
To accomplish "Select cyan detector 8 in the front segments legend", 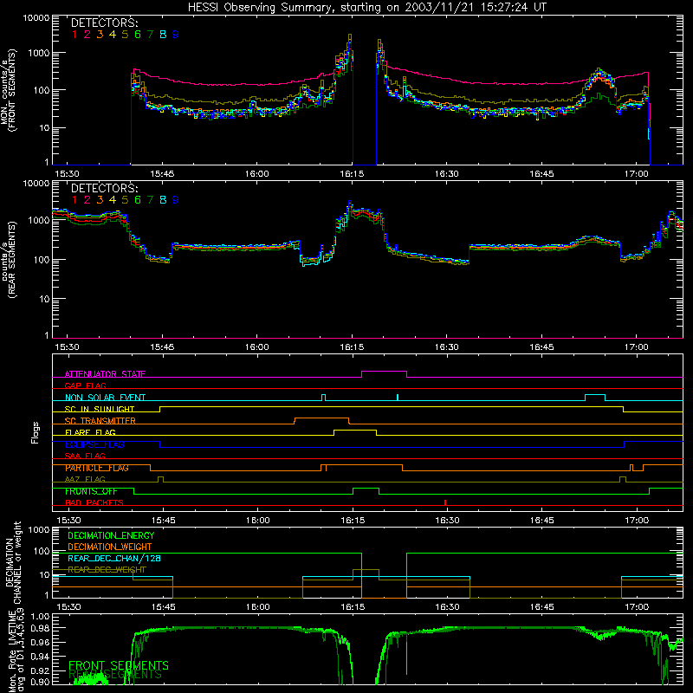I will coord(163,35).
